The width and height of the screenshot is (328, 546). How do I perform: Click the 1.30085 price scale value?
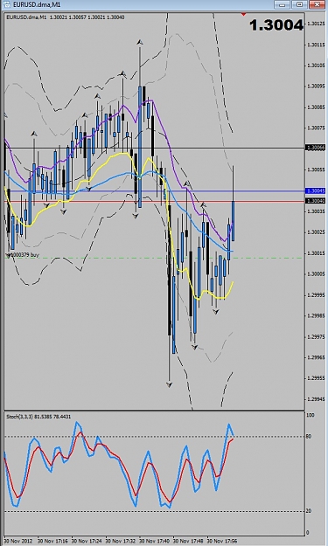point(316,107)
